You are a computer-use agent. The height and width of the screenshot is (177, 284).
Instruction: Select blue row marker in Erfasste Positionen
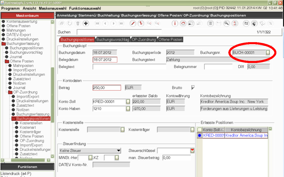199,135
